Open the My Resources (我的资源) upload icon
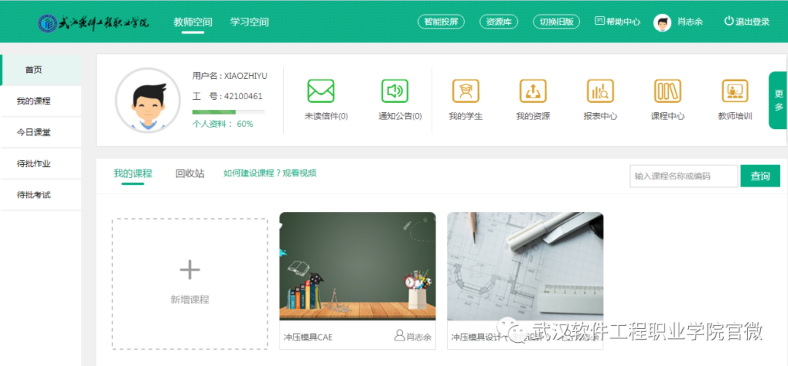 pyautogui.click(x=533, y=91)
